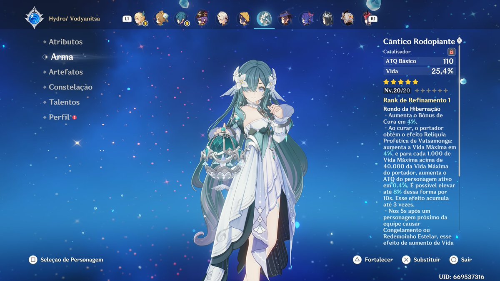Click the Hydro/ Vodyanitsa character name

(x=74, y=19)
